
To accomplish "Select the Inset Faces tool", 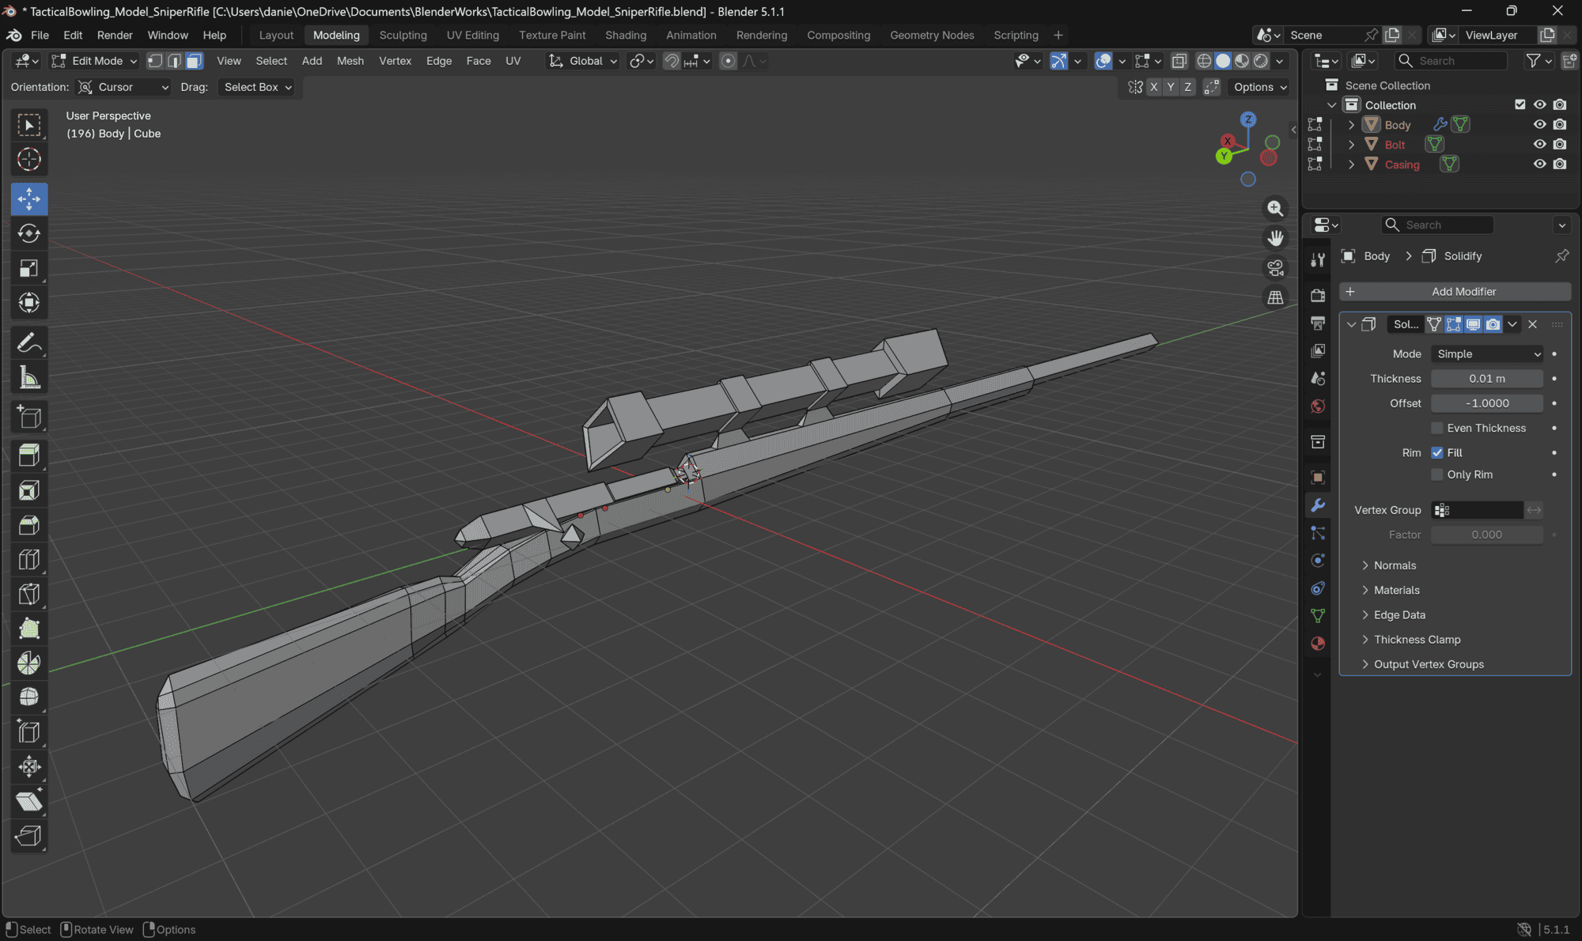I will click(x=29, y=490).
